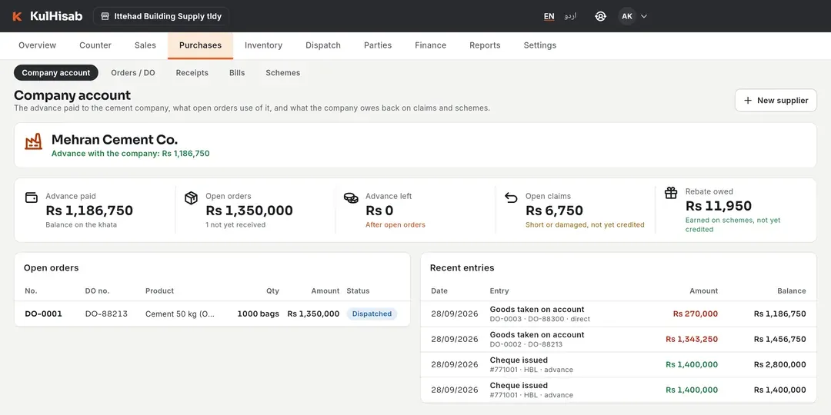This screenshot has height=415, width=831.
Task: Open the Counter tab
Action: (95, 45)
